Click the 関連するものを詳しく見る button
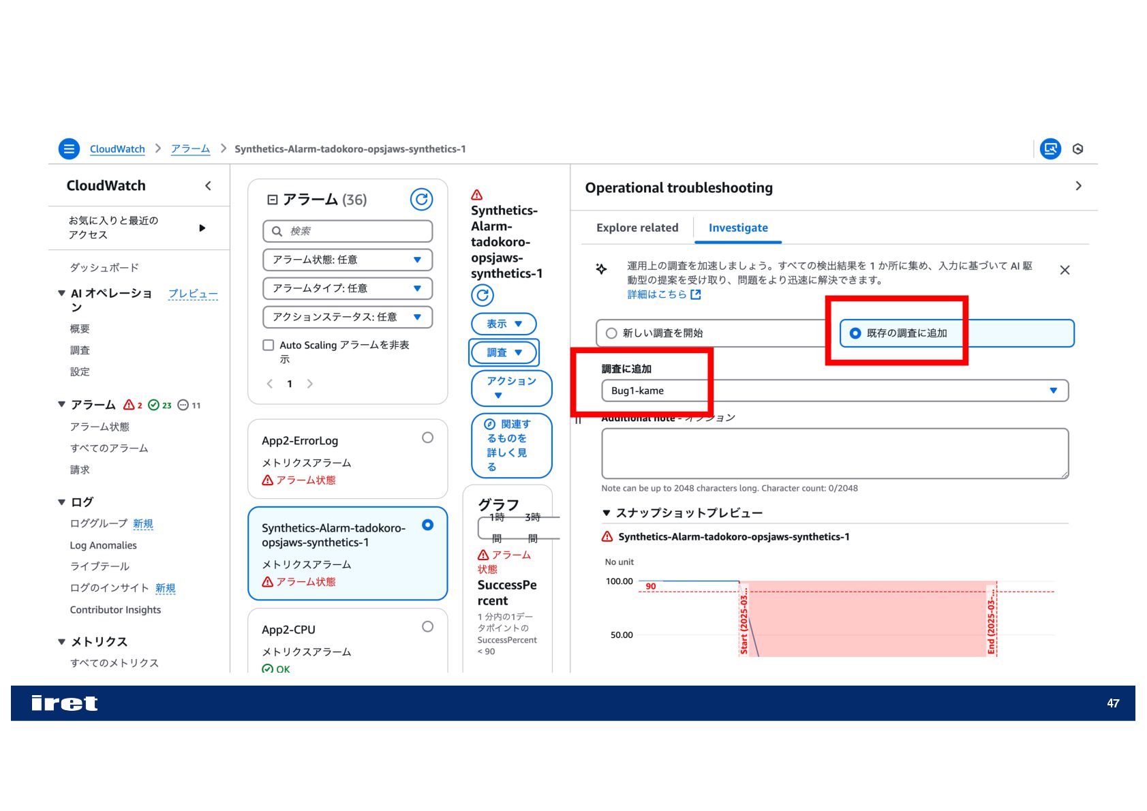 tap(511, 446)
